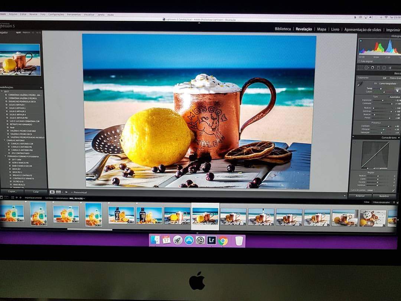
Task: Collapse the Curva de tons panel
Action: [x=398, y=138]
